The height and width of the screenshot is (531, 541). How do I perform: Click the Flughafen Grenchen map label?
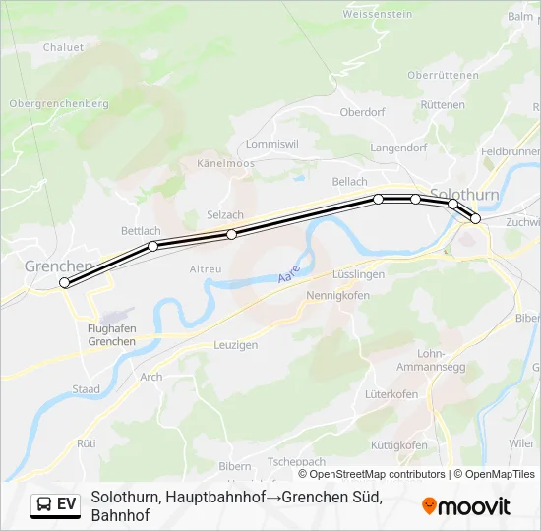111,335
